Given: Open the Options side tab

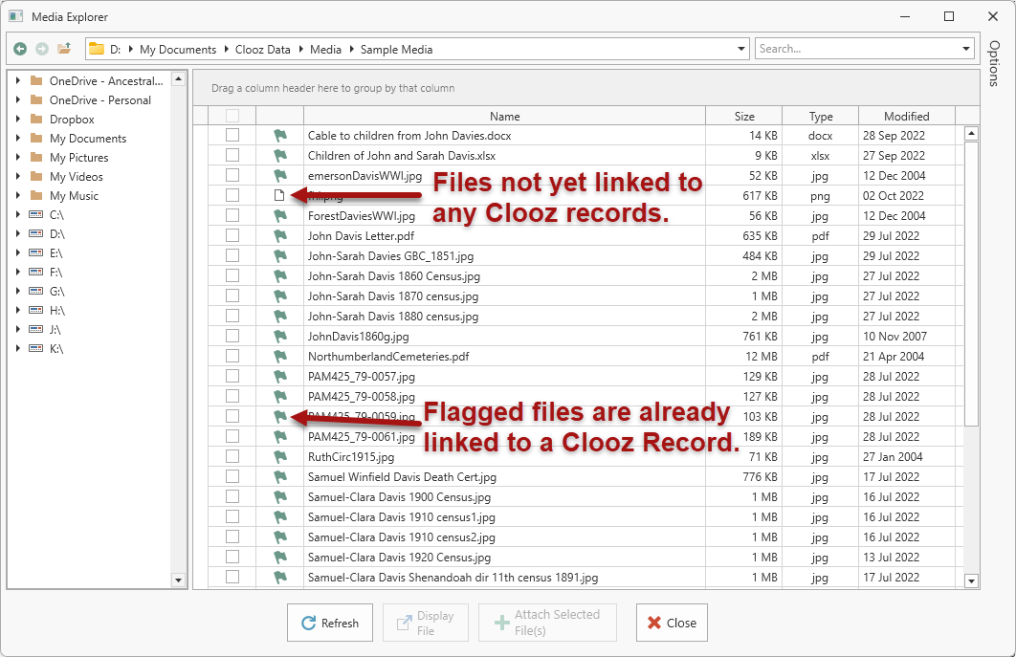Looking at the screenshot, I should click(x=994, y=63).
